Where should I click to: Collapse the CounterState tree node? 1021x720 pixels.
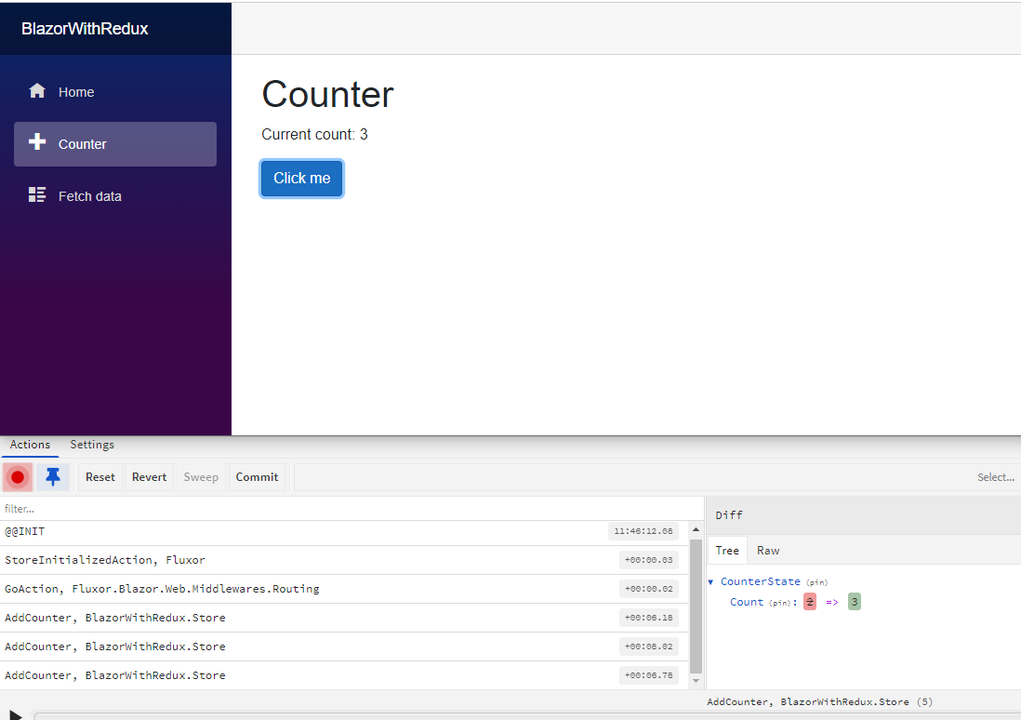pyautogui.click(x=711, y=580)
